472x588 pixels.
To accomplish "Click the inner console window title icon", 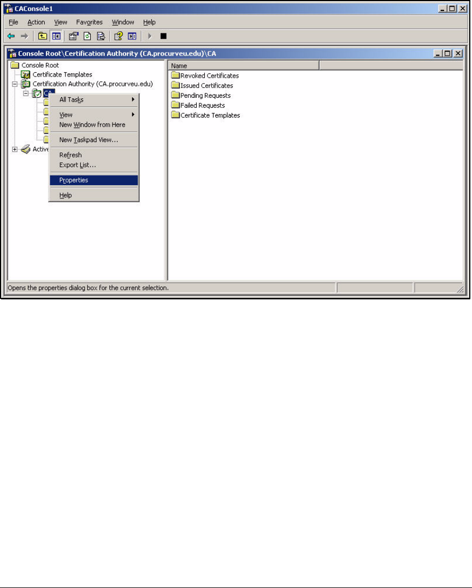I will [13, 53].
